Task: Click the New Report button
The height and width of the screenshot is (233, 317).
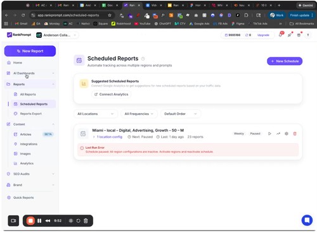Action: 30,51
